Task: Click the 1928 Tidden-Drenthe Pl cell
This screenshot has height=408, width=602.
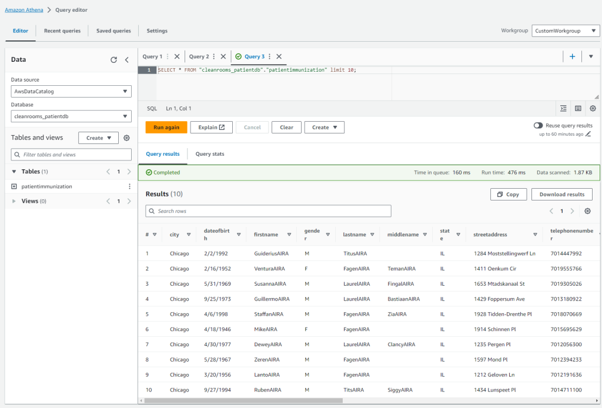Action: coord(503,314)
